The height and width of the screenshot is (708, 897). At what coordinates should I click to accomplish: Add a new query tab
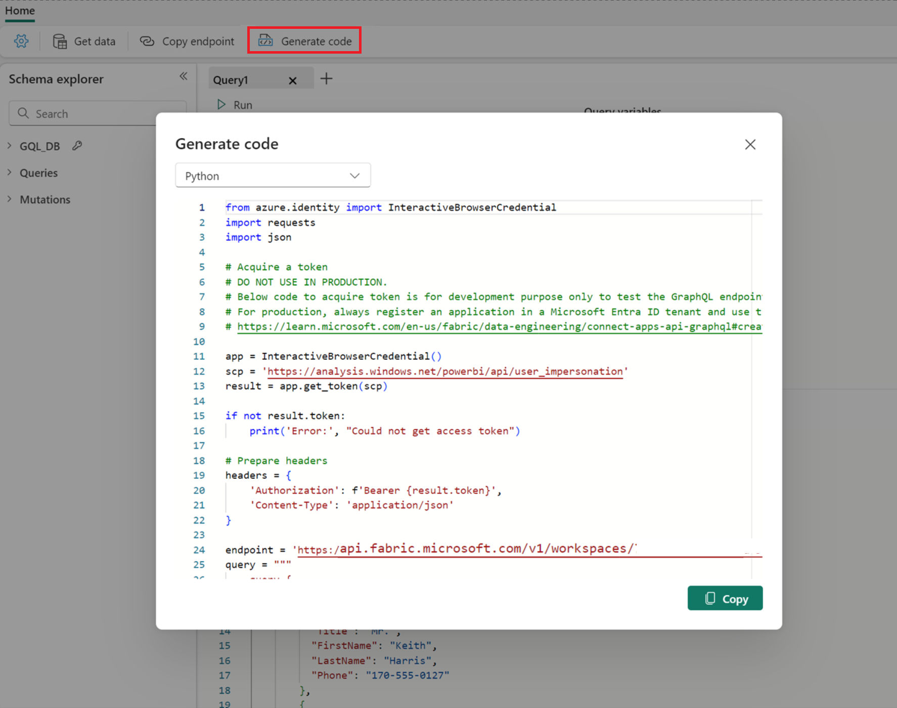pos(327,79)
